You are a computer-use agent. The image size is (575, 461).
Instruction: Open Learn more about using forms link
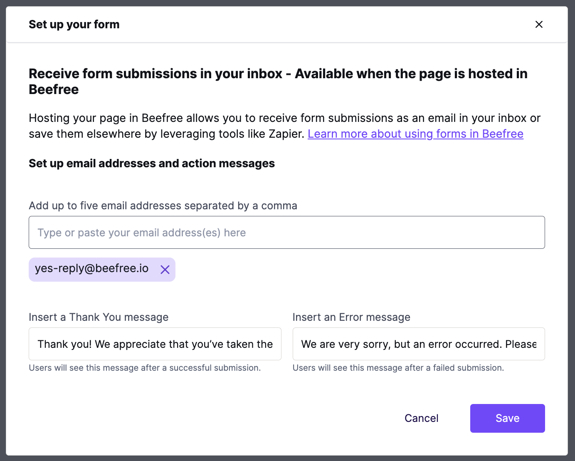pyautogui.click(x=415, y=134)
